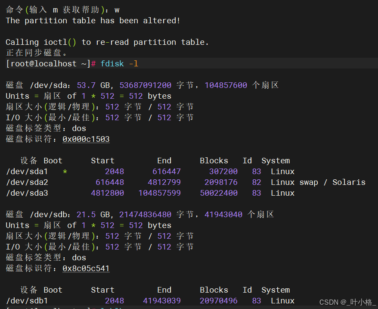Click the boot flag asterisk for sda1
This screenshot has width=378, height=309.
[x=65, y=172]
